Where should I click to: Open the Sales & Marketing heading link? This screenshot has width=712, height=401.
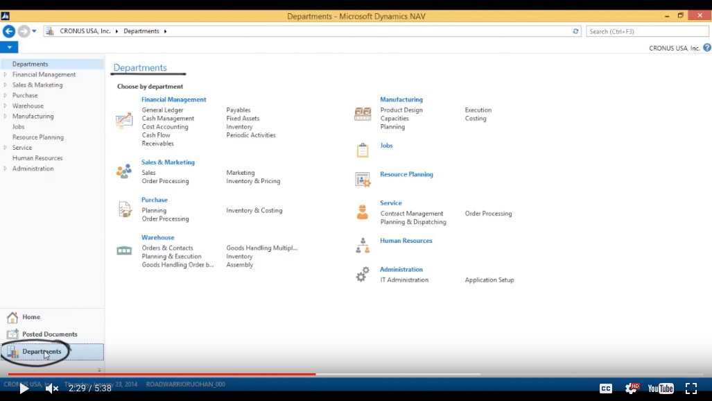(168, 162)
